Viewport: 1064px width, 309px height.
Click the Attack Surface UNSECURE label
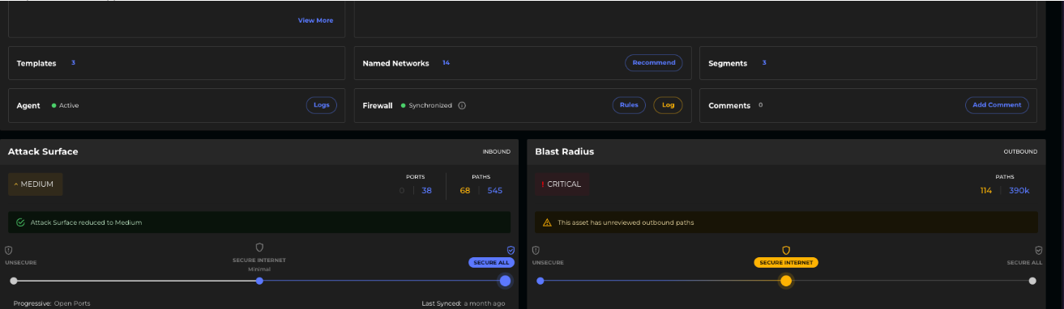[21, 263]
